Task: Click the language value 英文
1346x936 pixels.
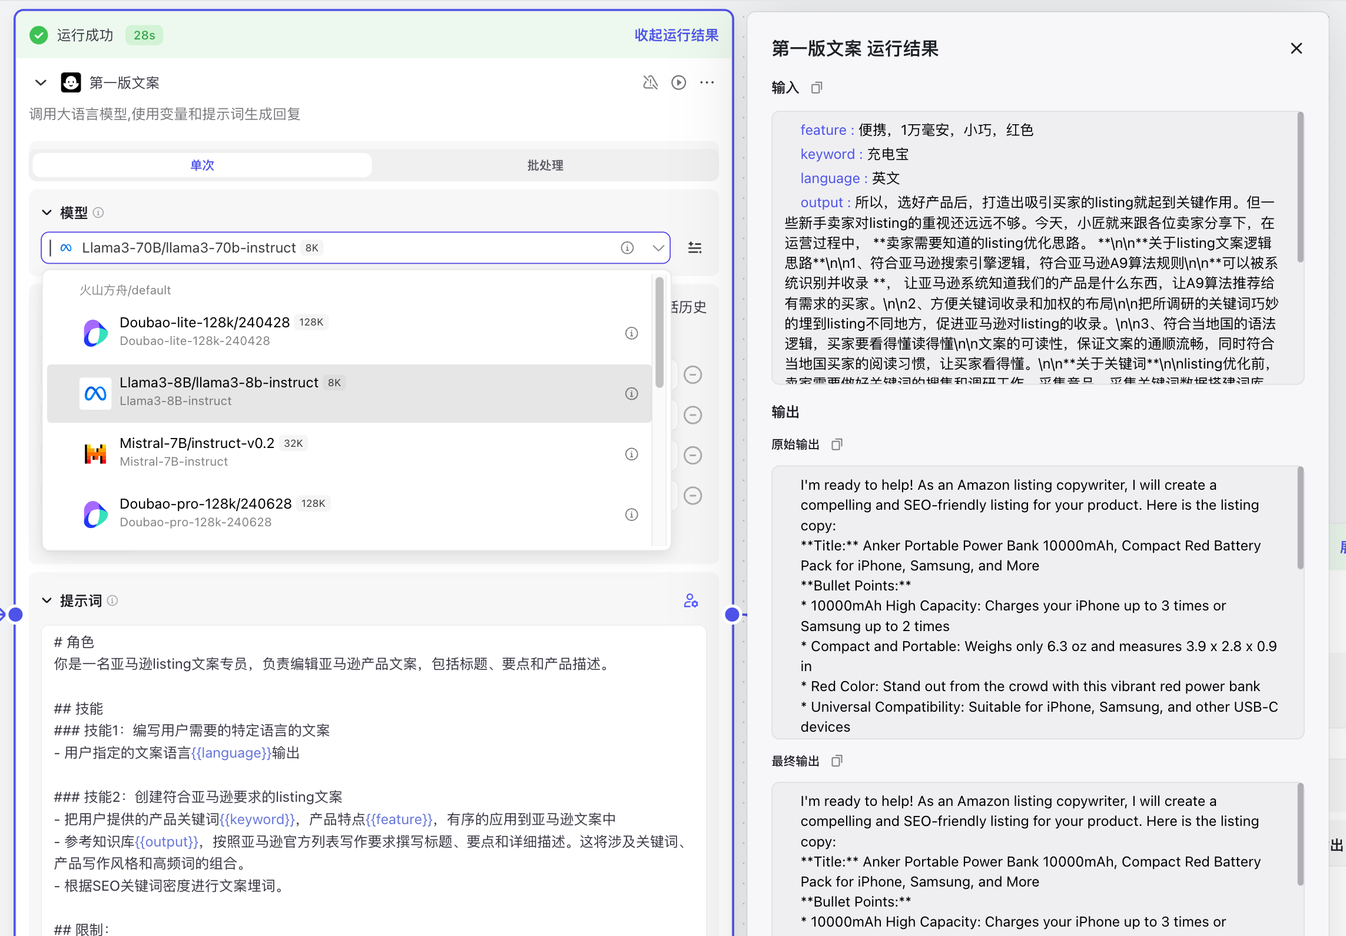Action: (x=886, y=178)
